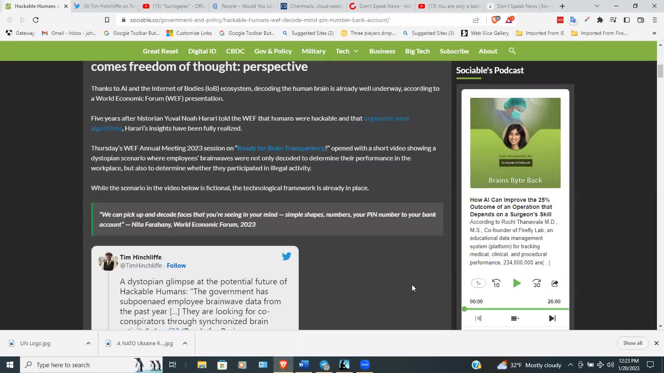Open the Extensions puzzle-piece menu
Viewport: 664px width, 373px height.
click(x=600, y=20)
